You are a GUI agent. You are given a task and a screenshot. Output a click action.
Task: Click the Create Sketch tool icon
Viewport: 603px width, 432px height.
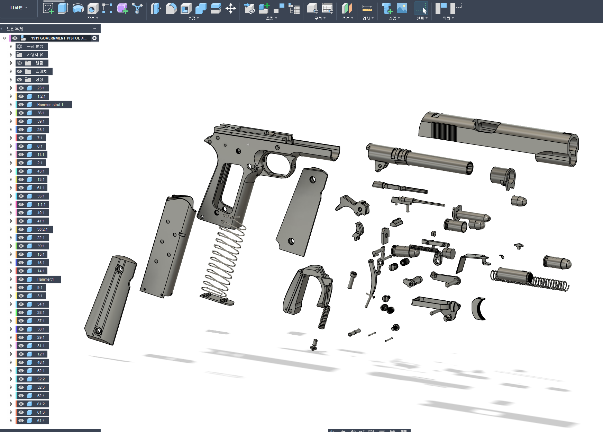coord(48,8)
